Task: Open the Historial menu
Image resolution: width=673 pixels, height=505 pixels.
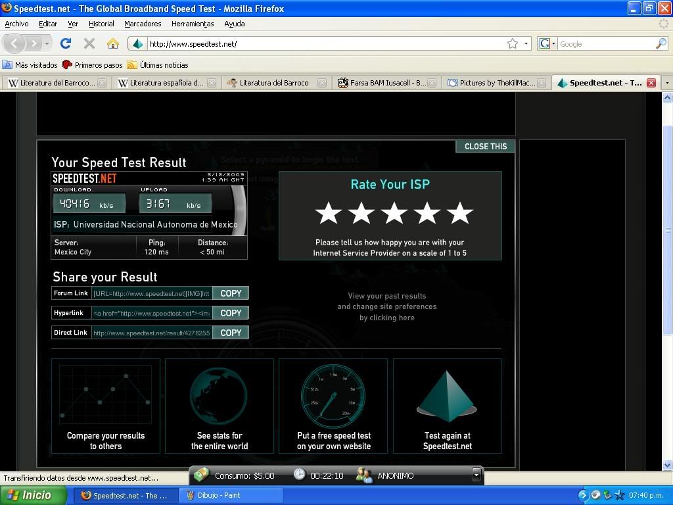Action: [101, 24]
